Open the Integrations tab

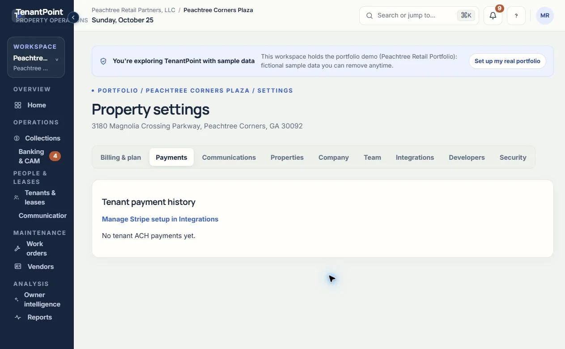pyautogui.click(x=415, y=157)
